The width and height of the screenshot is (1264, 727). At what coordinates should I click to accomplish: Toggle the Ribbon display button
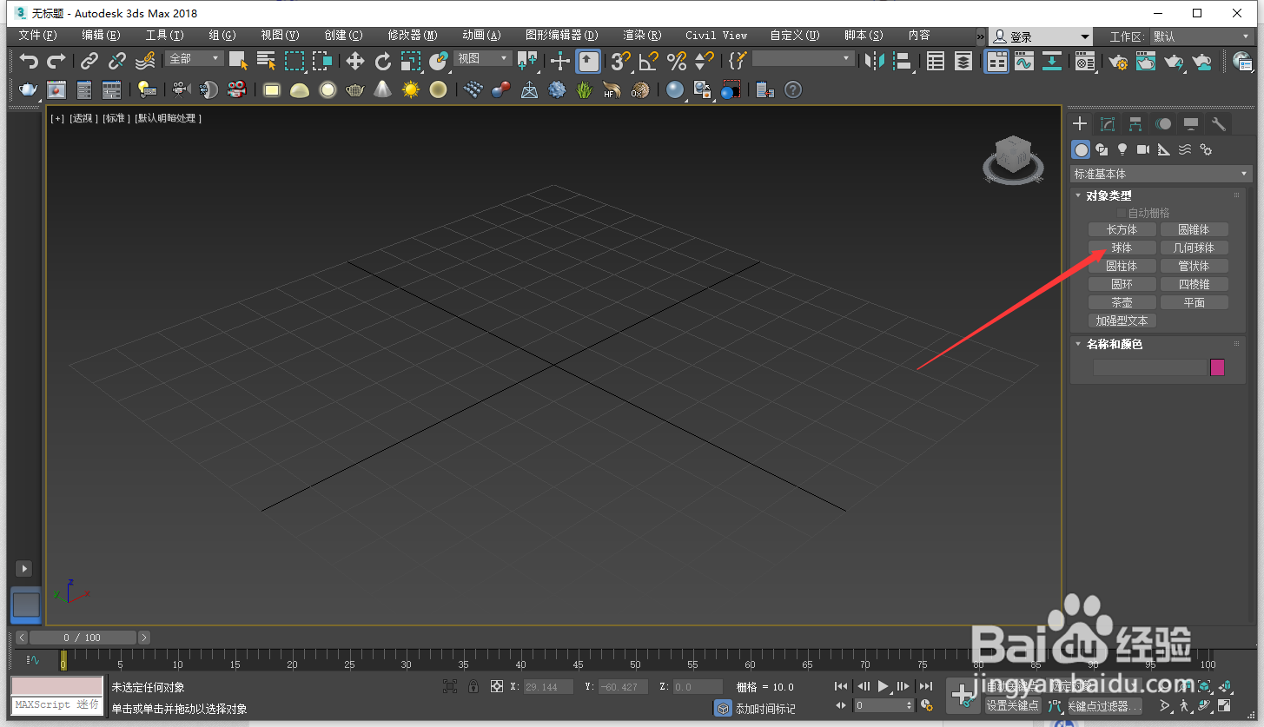click(x=996, y=61)
